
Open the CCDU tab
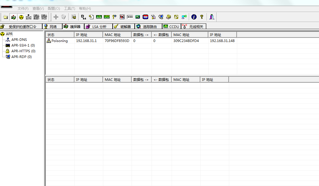click(171, 27)
